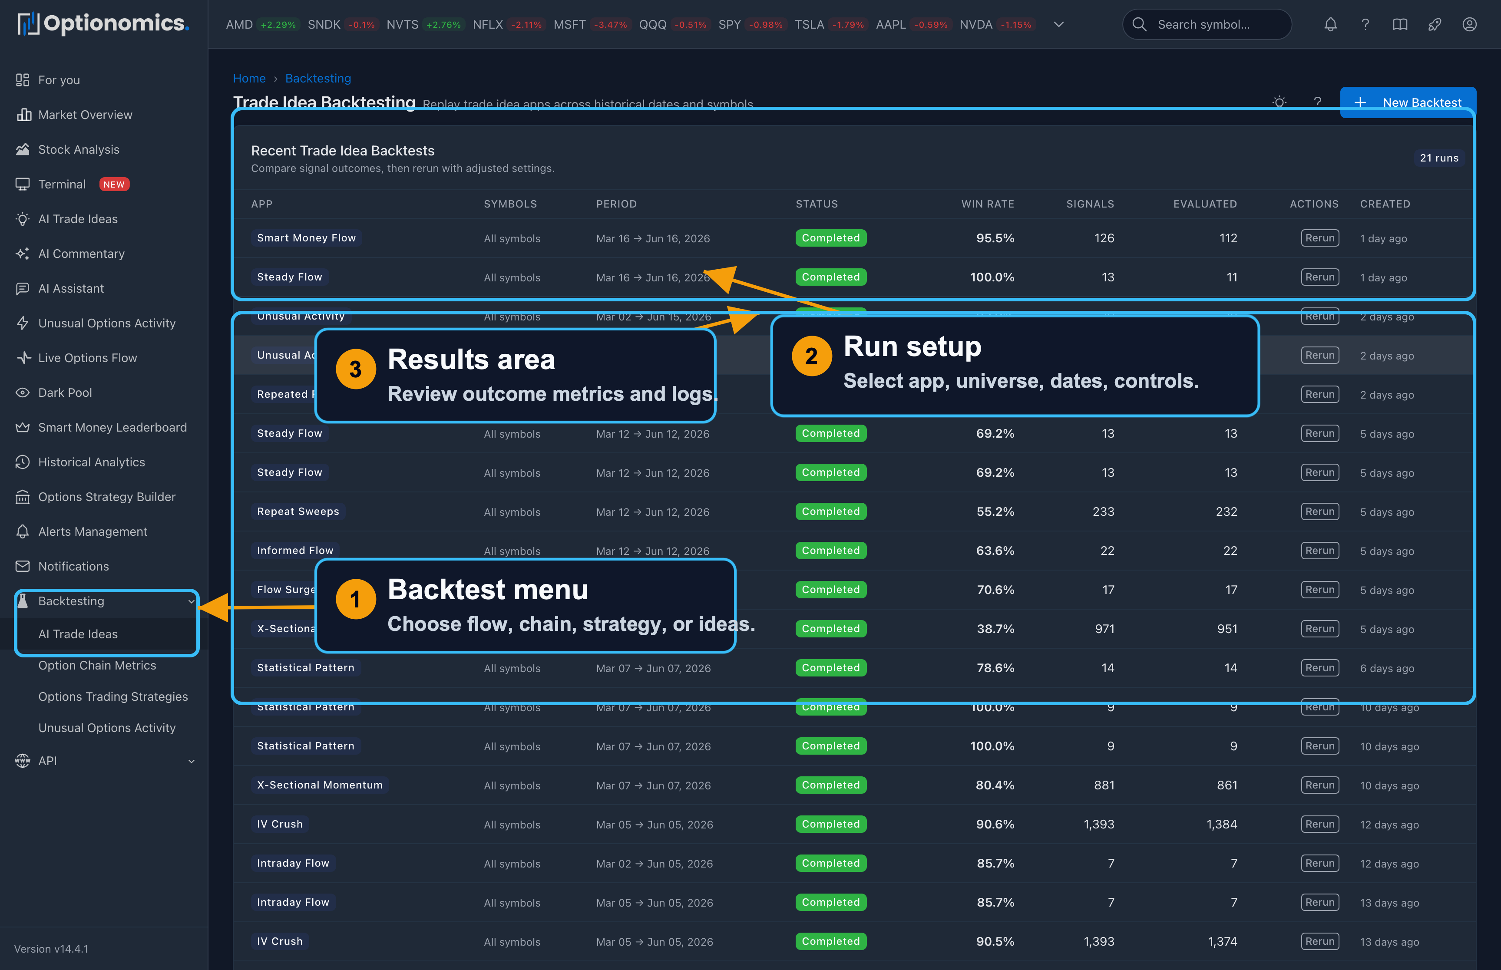Open the Informed Flow app row
Image resolution: width=1501 pixels, height=970 pixels.
(x=295, y=551)
